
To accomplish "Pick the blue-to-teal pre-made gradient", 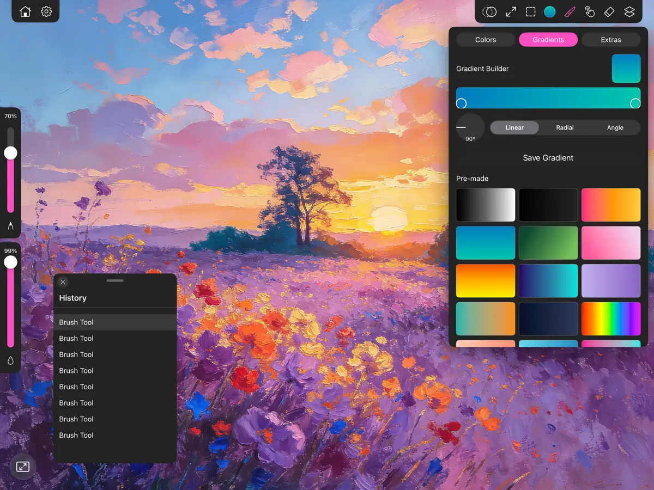I will coord(486,243).
